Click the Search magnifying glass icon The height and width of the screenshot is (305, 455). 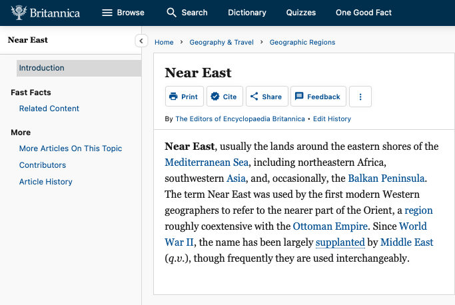172,13
